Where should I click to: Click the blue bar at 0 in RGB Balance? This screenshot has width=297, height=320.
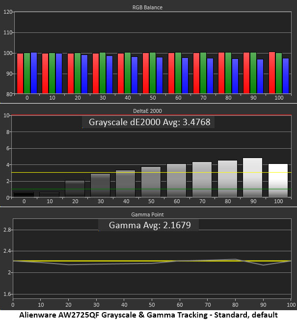[x=34, y=73]
